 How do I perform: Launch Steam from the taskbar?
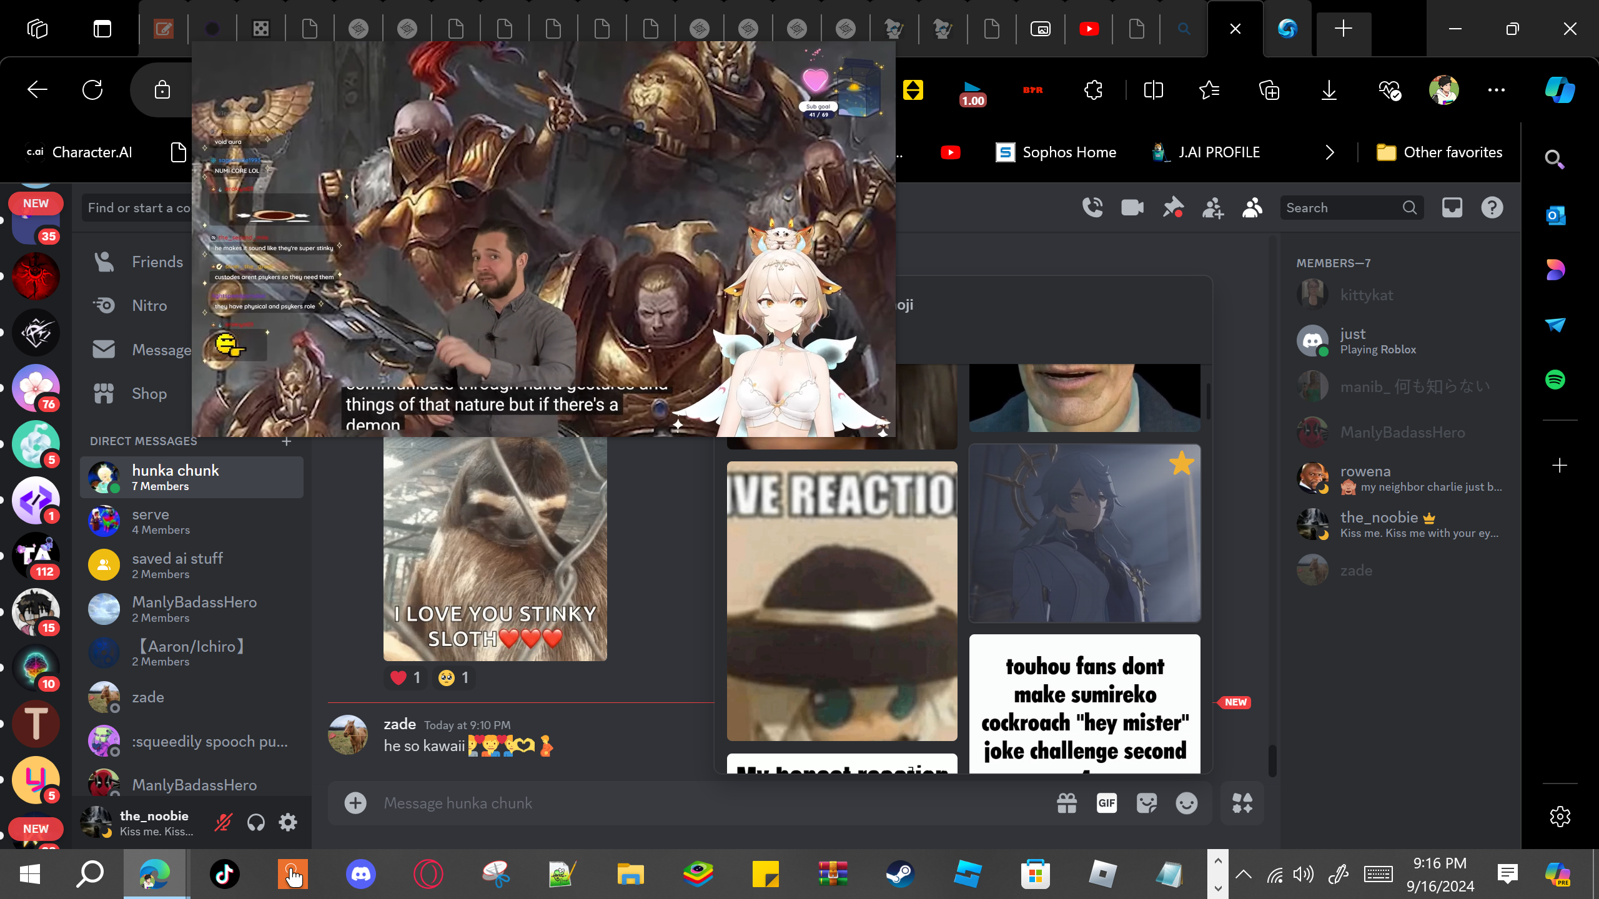(x=900, y=874)
